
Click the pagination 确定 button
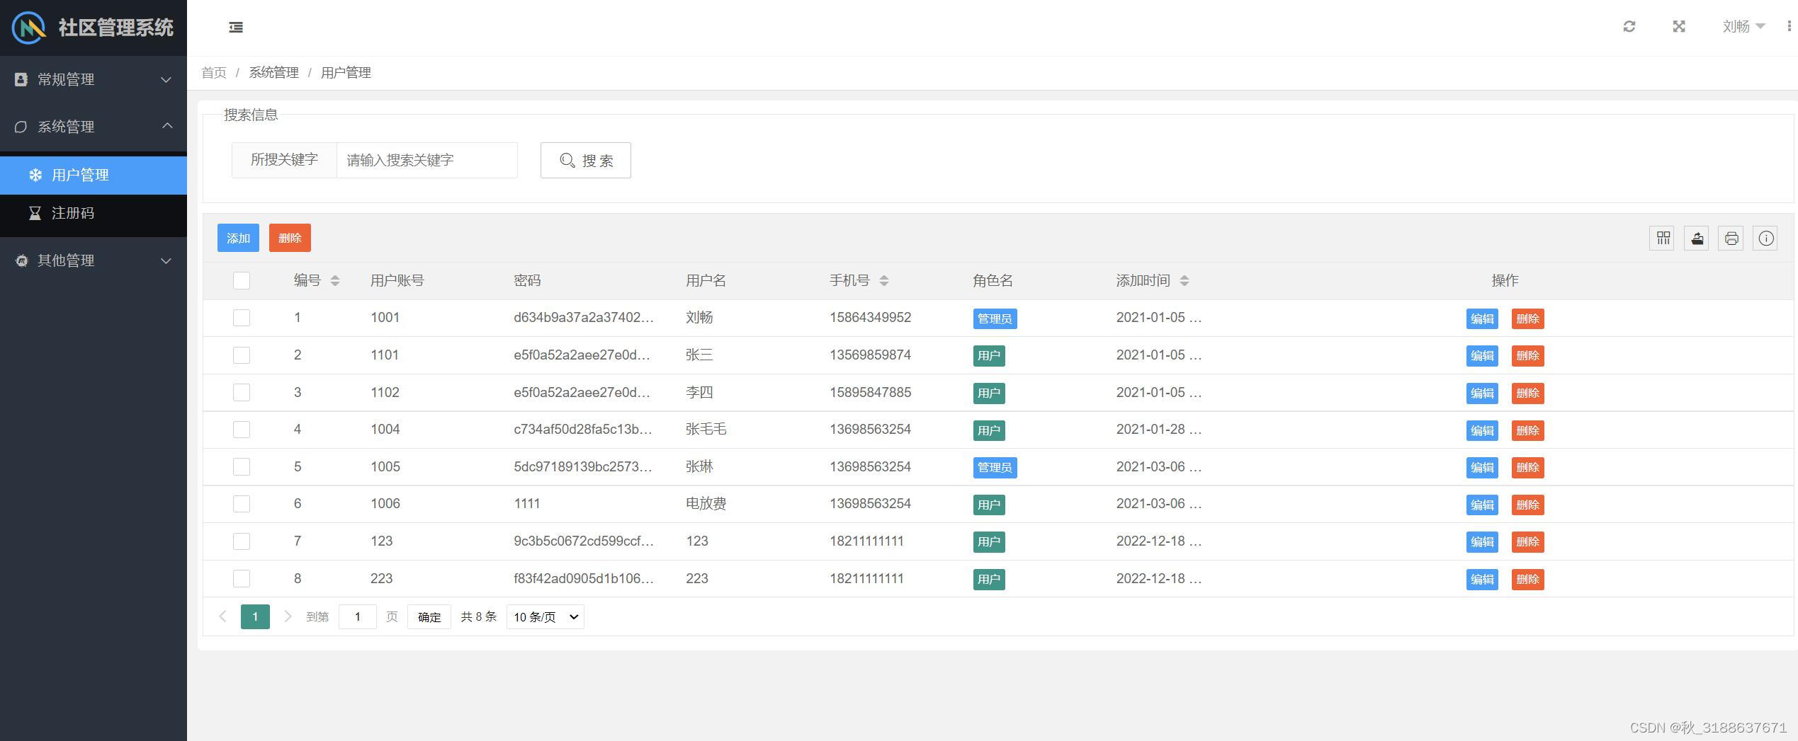click(429, 617)
